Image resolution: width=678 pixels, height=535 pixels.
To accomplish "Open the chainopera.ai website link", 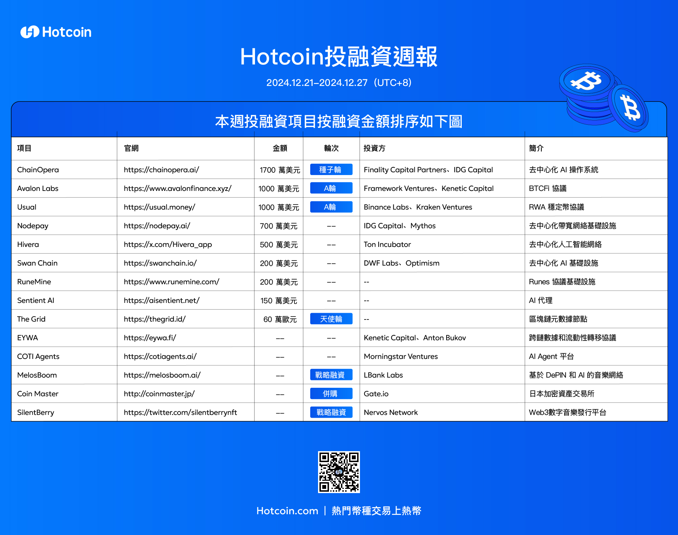I will click(x=161, y=170).
